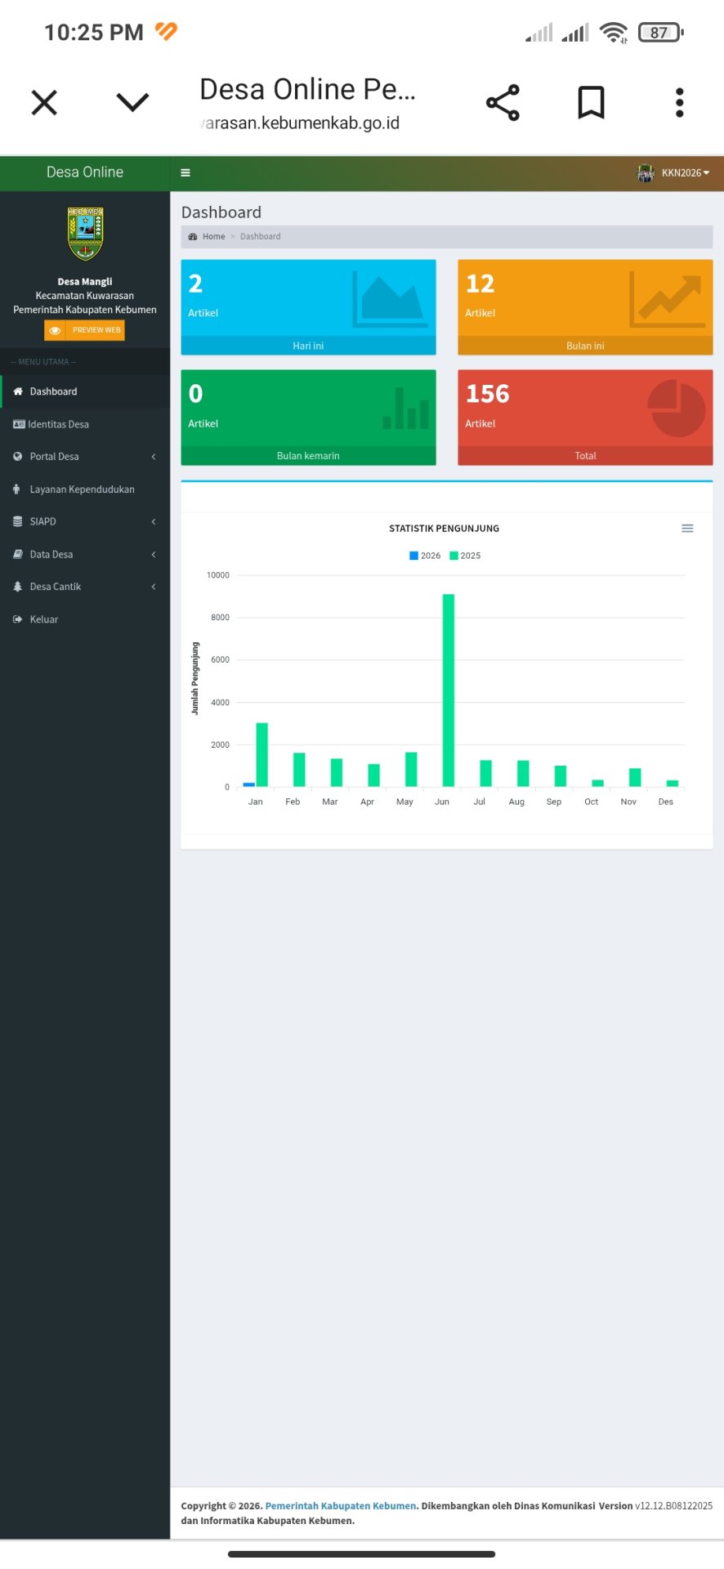Tap the browser share icon
Screen dimensions: 724x1569
[x=503, y=103]
